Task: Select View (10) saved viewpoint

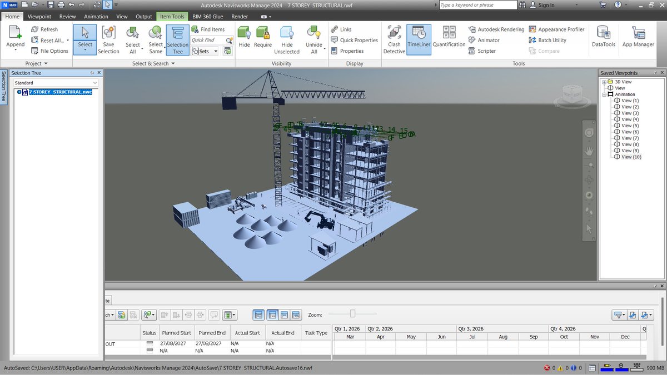Action: tap(628, 157)
